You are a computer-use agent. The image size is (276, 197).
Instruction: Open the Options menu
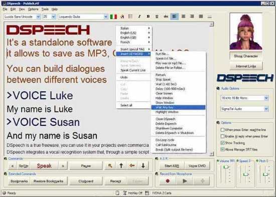[x=33, y=9]
